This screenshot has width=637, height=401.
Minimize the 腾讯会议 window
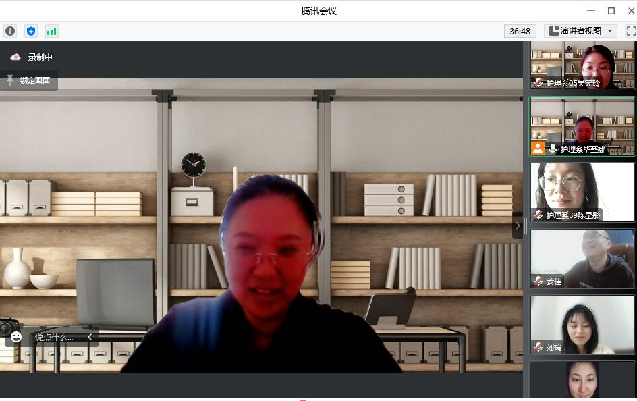591,10
